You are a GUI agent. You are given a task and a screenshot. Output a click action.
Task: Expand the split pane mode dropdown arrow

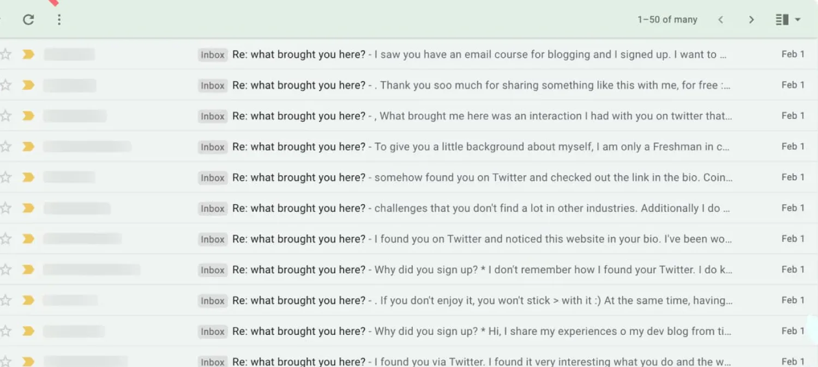pos(798,20)
